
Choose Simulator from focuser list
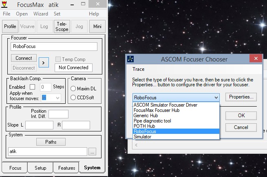tap(176, 137)
